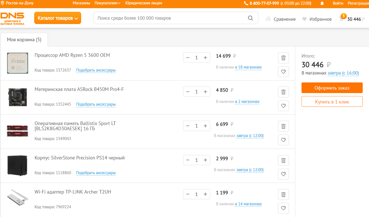Add TP-LINK Archer T2UH to favorites
Viewport: 369px width, 217px height.
283,208
